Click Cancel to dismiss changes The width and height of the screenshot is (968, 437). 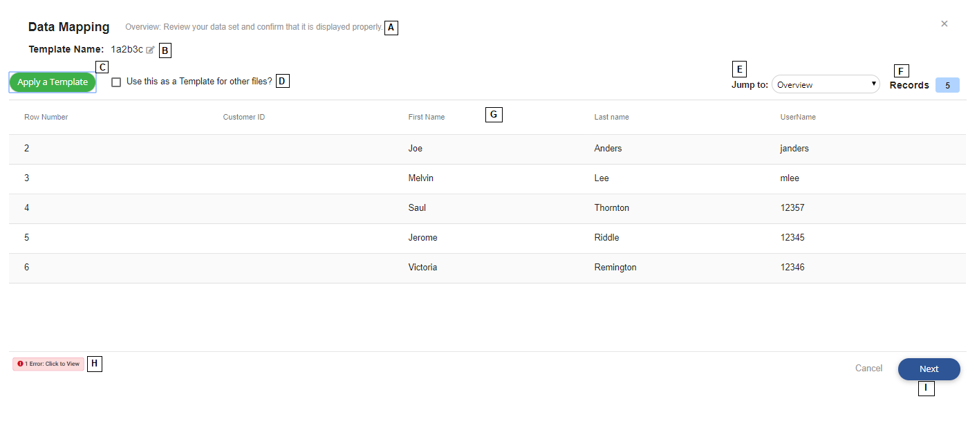[x=868, y=368]
